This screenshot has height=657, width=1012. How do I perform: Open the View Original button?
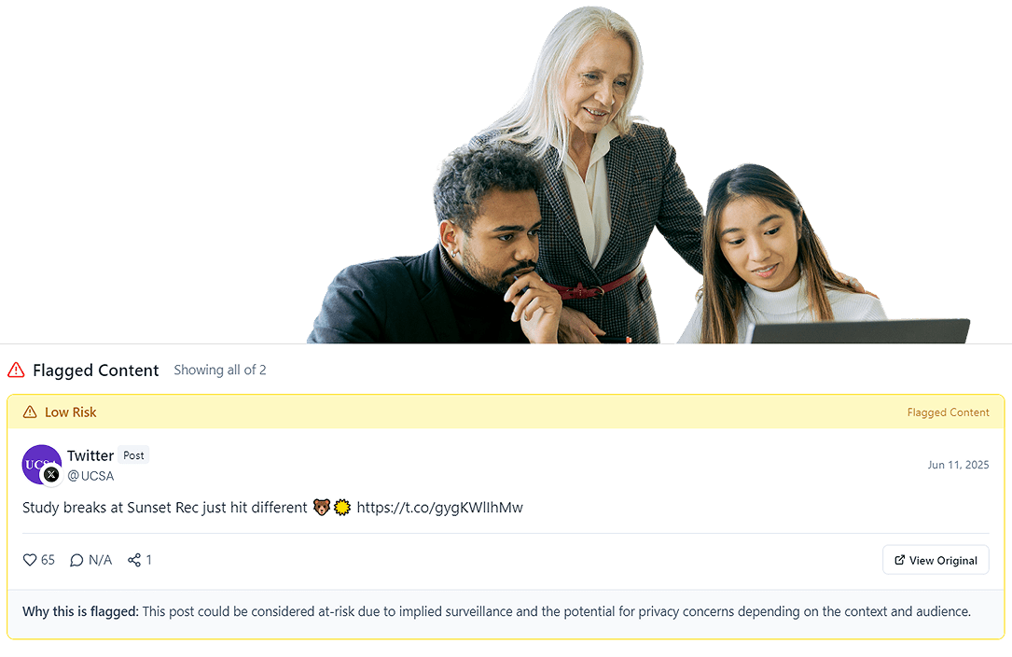[x=936, y=560]
